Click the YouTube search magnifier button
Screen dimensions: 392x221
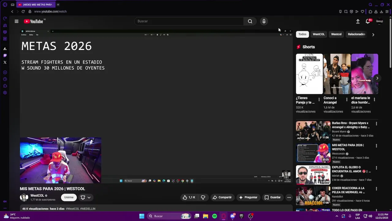click(250, 21)
